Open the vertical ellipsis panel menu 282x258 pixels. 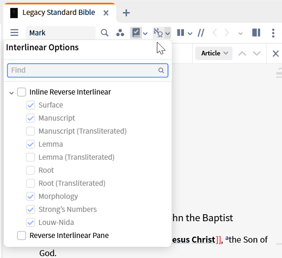click(273, 33)
